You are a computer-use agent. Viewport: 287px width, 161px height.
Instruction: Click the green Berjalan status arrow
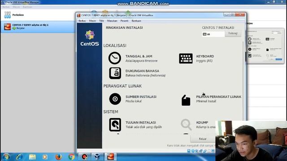[14, 28]
